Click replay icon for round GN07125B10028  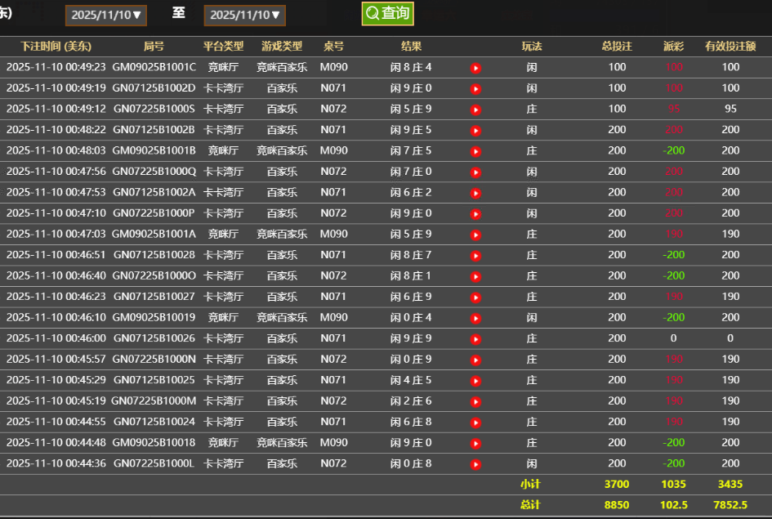click(x=475, y=254)
